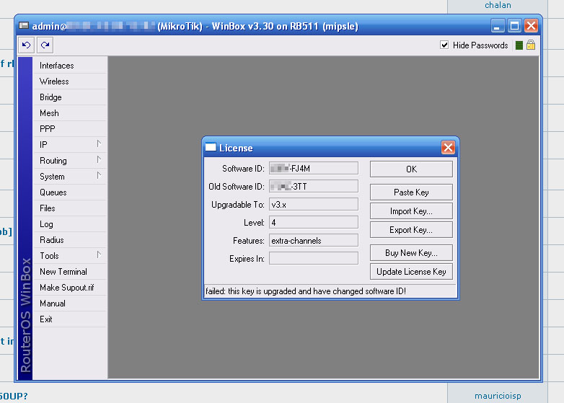Image resolution: width=564 pixels, height=403 pixels.
Task: Close the License dialog
Action: [x=448, y=147]
